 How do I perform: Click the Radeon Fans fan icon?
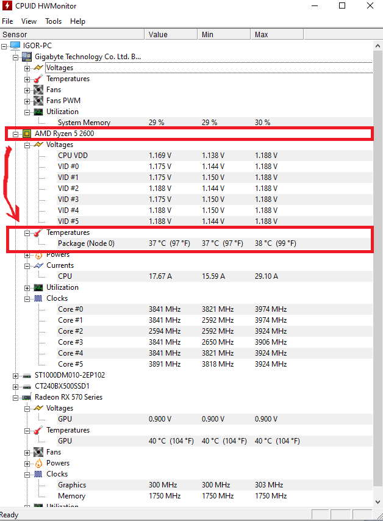tap(38, 452)
